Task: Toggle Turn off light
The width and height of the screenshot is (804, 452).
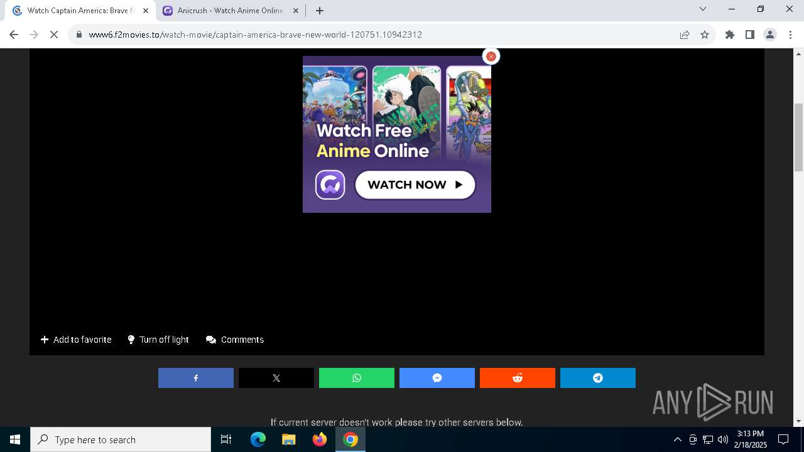Action: (158, 340)
